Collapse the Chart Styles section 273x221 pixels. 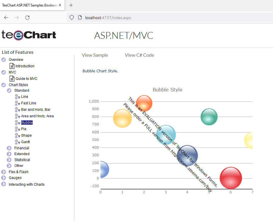[4, 85]
